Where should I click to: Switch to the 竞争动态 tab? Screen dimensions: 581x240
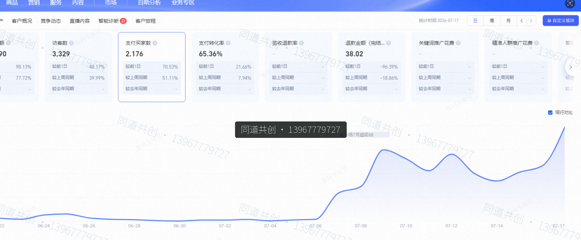(x=51, y=21)
